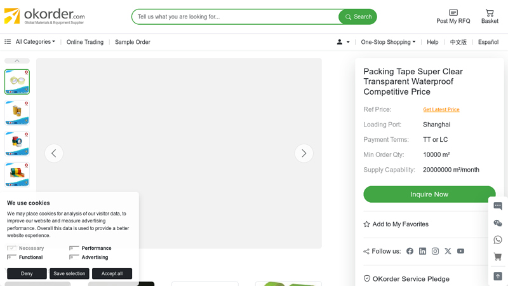
Task: Click the scroll-to-top arrow icon
Action: (x=498, y=276)
